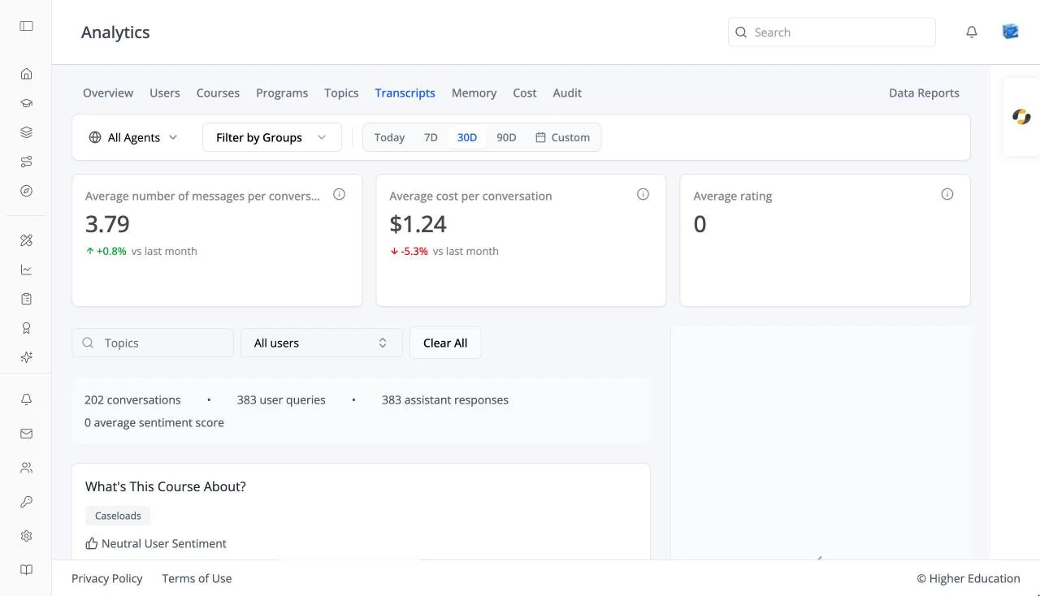
Task: Select the 7D time range
Action: coord(431,137)
